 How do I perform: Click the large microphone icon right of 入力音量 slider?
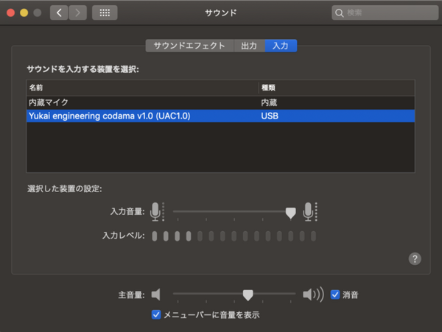309,211
